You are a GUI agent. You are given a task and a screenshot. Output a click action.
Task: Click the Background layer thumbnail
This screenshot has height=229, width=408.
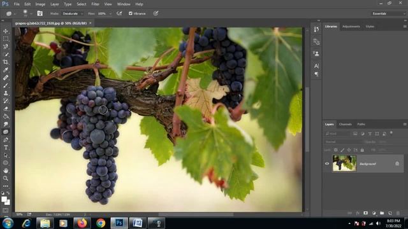click(344, 163)
